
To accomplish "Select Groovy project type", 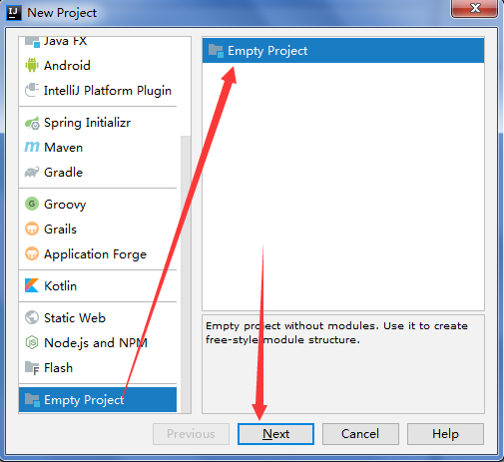I will click(x=98, y=204).
